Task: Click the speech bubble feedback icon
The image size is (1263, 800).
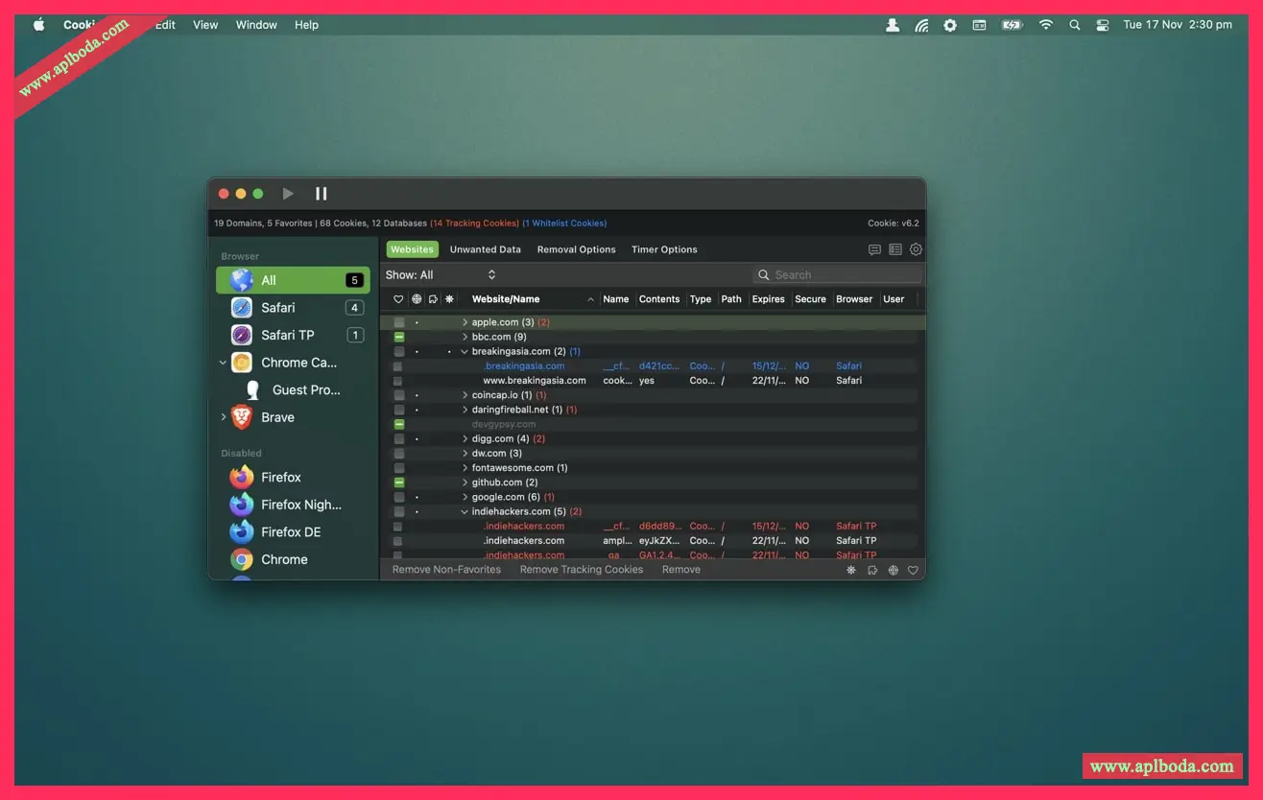Action: (x=874, y=249)
